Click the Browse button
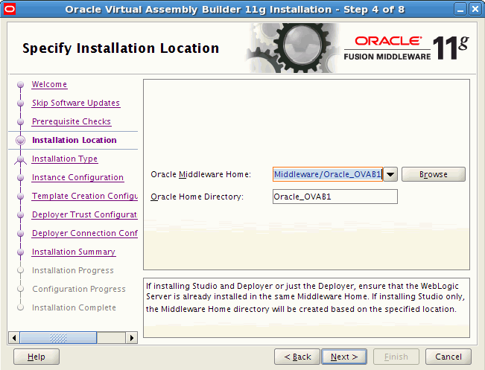Image resolution: width=485 pixels, height=370 pixels. pos(434,174)
